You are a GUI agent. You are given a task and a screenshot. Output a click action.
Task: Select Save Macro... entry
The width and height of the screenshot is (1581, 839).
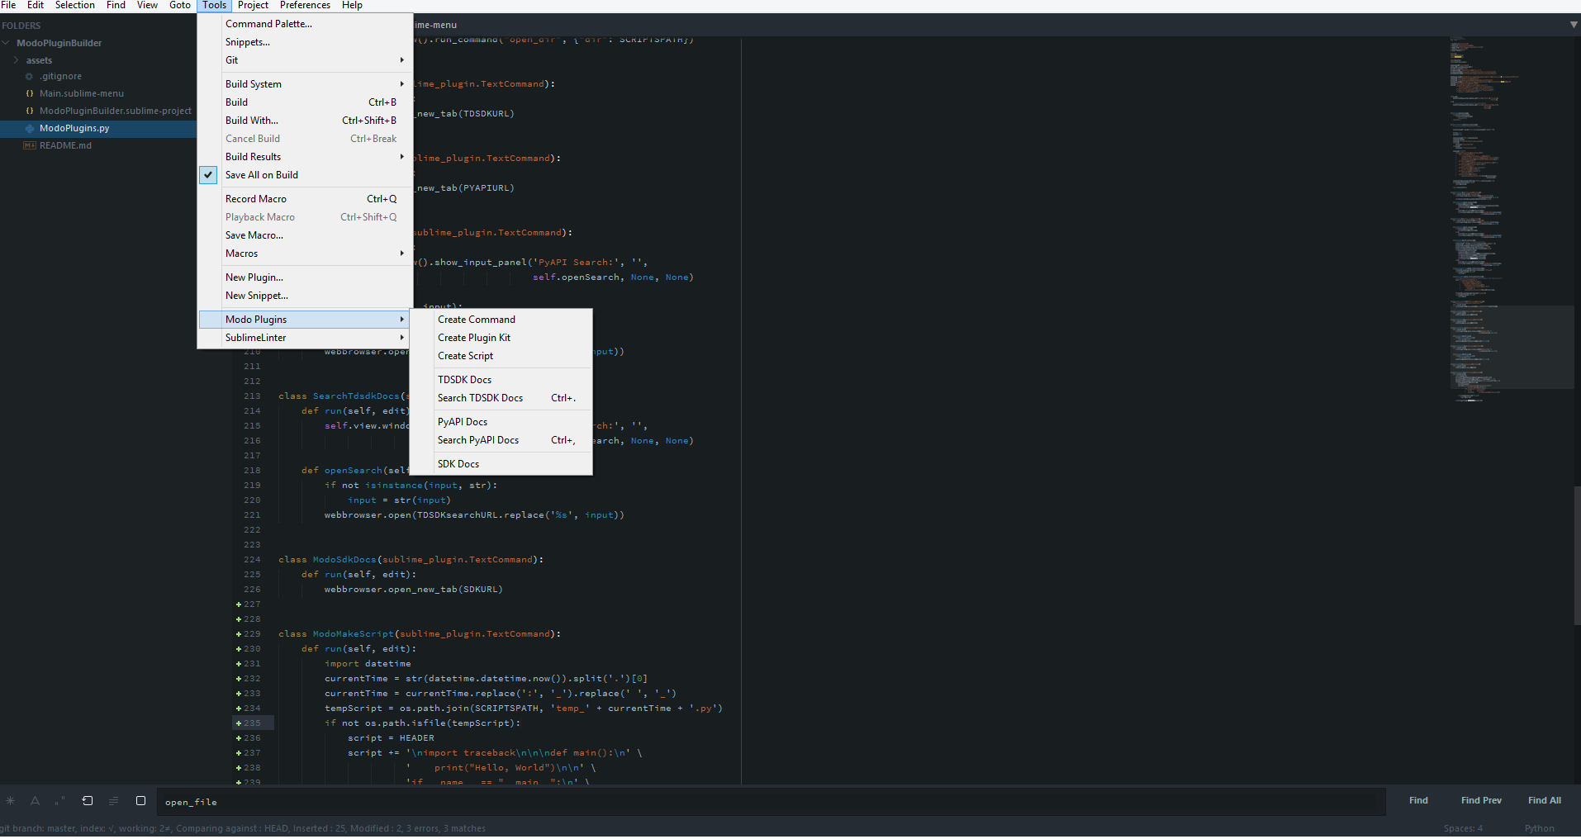pos(305,235)
